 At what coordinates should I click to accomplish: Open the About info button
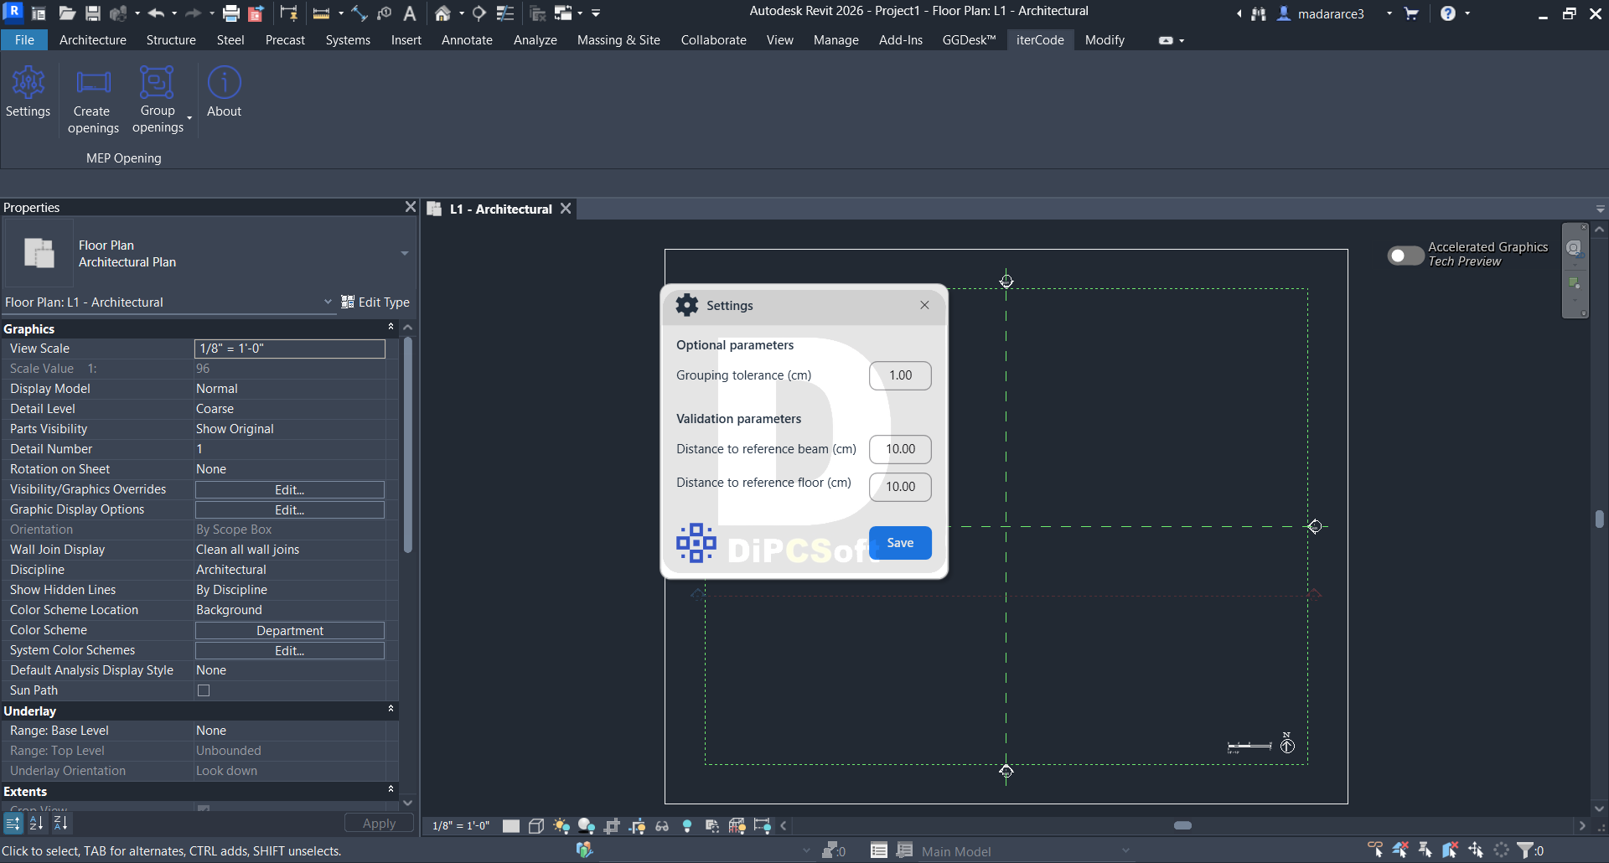point(224,92)
